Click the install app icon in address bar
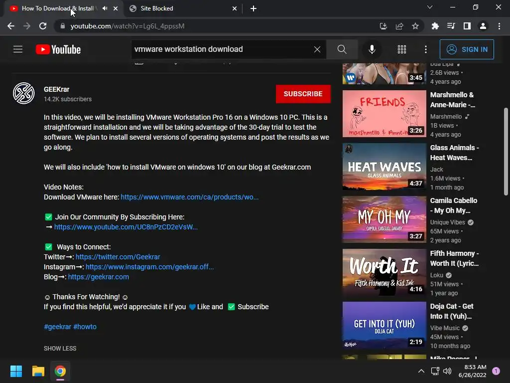 pyautogui.click(x=383, y=26)
